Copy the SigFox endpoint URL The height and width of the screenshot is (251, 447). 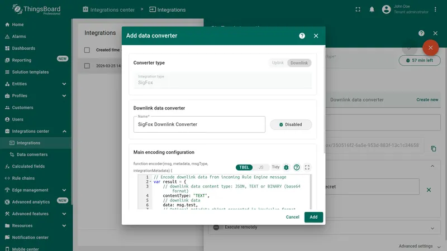(434, 148)
